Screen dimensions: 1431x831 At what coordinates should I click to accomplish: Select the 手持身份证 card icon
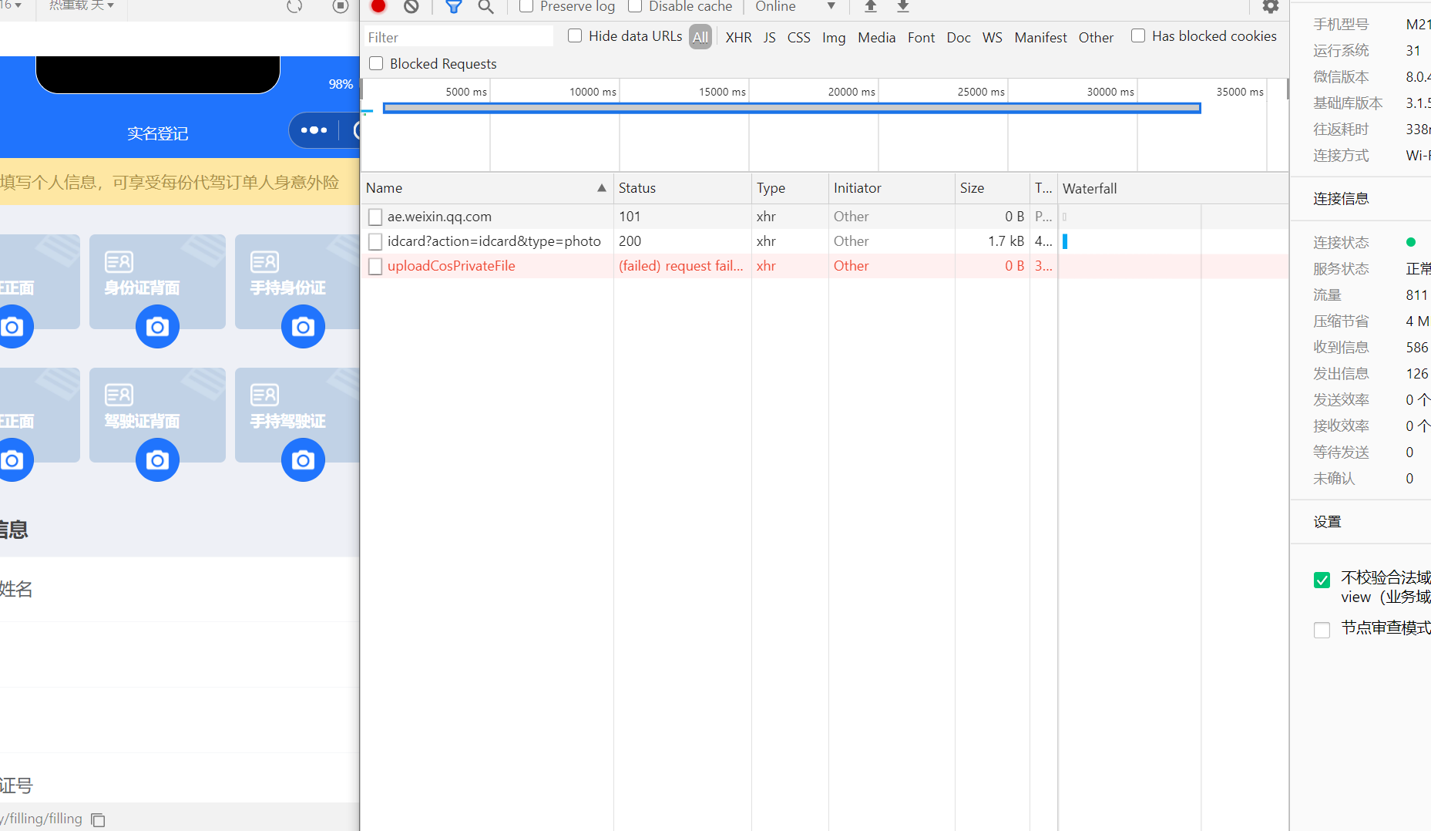264,262
